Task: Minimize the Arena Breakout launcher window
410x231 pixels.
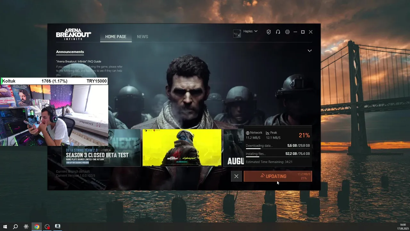Action: click(295, 32)
